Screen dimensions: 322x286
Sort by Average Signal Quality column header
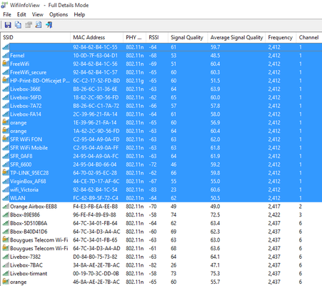(236, 37)
